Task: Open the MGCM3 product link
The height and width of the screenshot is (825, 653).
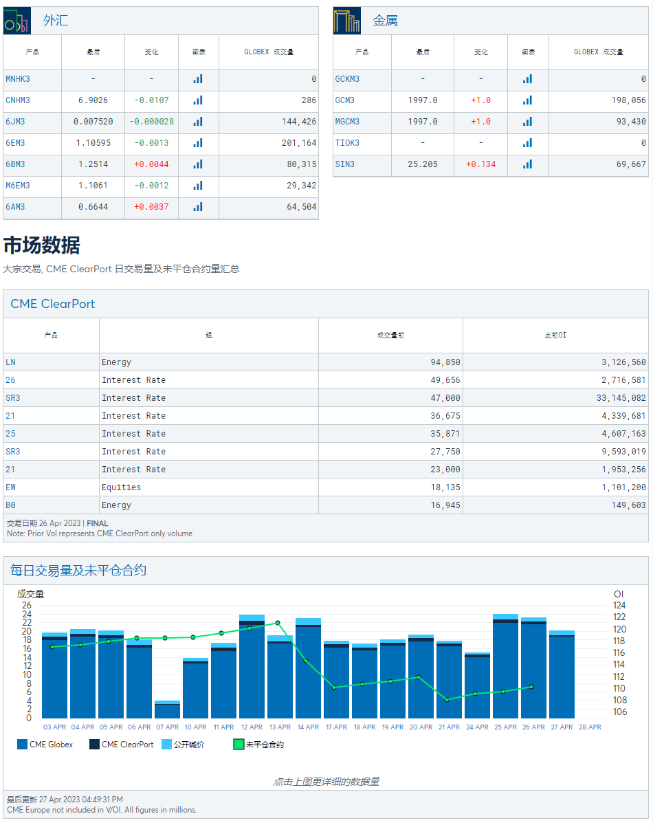Action: pyautogui.click(x=347, y=122)
